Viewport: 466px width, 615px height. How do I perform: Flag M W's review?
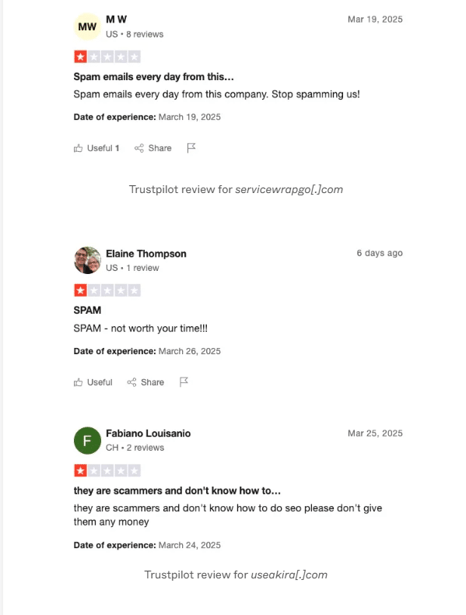click(191, 148)
